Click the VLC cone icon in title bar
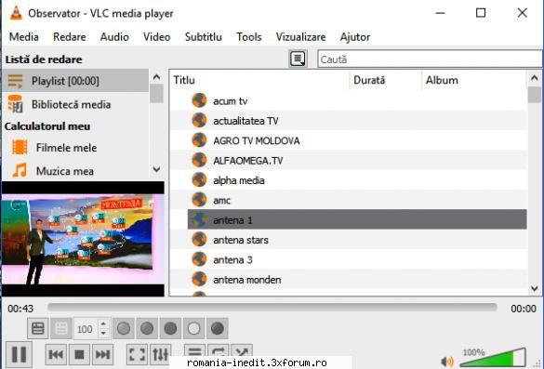The height and width of the screenshot is (369, 544). [x=16, y=13]
